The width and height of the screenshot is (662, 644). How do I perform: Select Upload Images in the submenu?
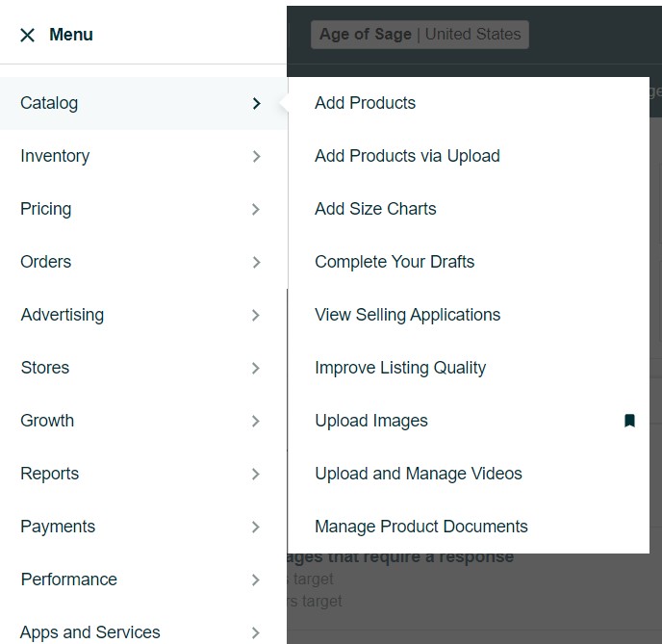tap(469, 421)
